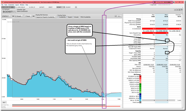The image size is (186, 111).
Task: Uncheck the Availability overlay checkbox
Action: (x=58, y=17)
